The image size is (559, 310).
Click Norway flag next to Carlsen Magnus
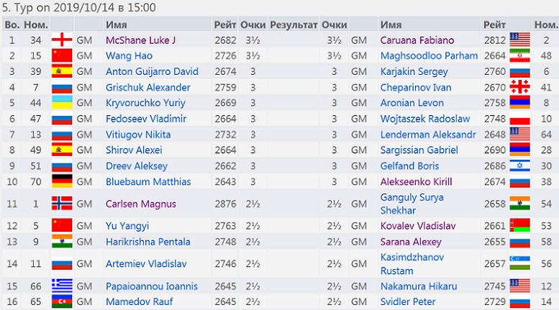tap(62, 203)
